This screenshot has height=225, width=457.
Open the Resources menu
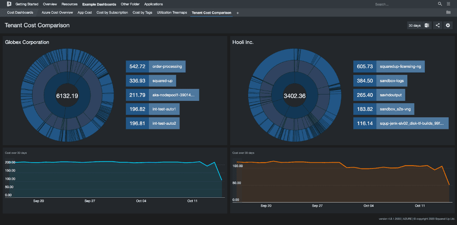pyautogui.click(x=70, y=4)
